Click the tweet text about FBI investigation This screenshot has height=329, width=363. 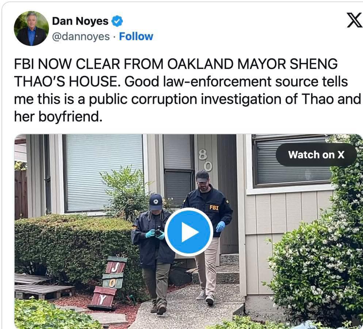pyautogui.click(x=187, y=90)
